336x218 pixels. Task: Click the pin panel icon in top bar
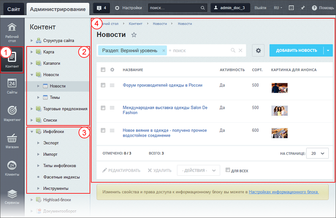[x=302, y=8]
